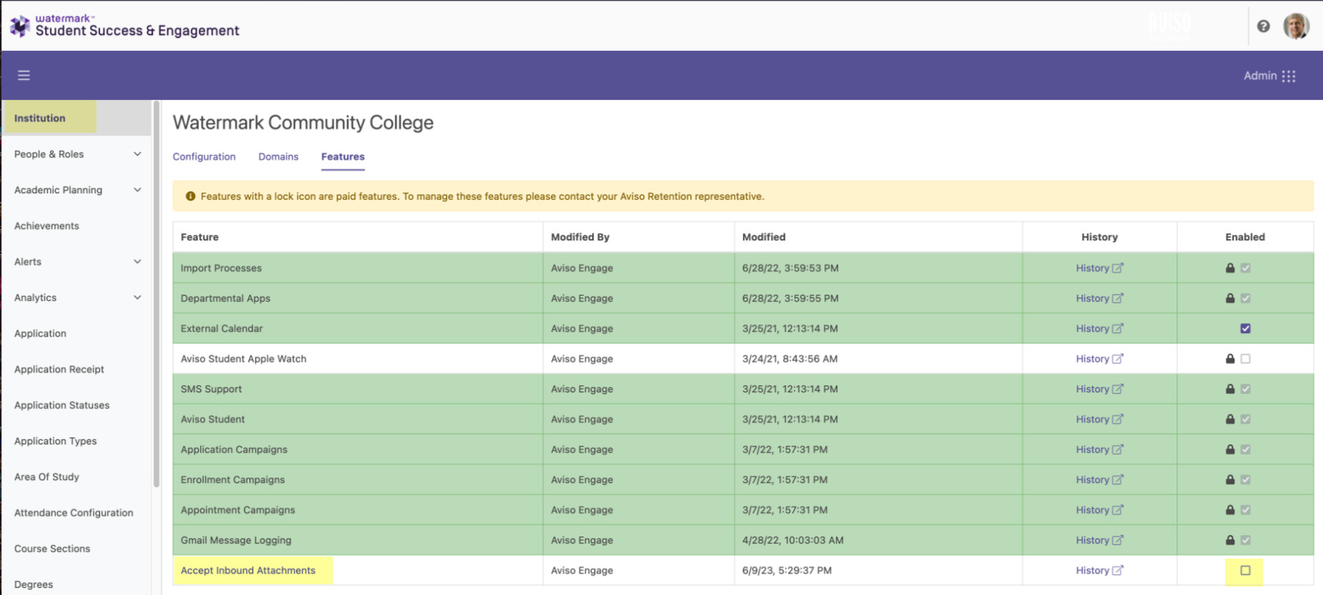Open Application in the sidebar

coord(40,333)
